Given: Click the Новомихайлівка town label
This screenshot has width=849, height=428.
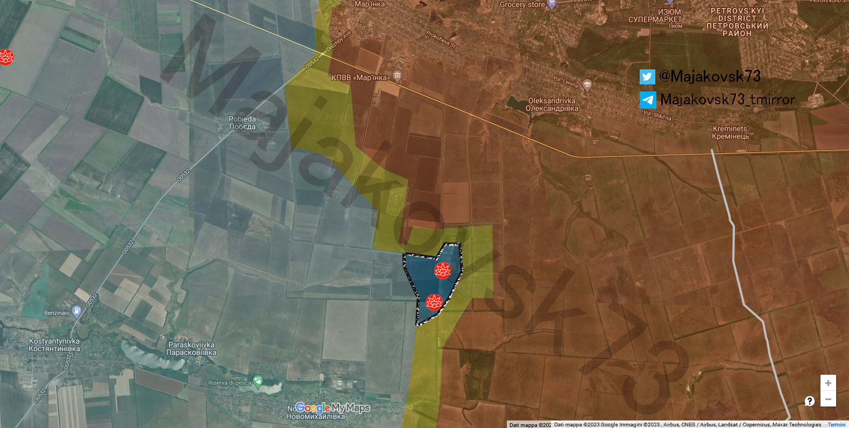Looking at the screenshot, I should click(x=316, y=416).
